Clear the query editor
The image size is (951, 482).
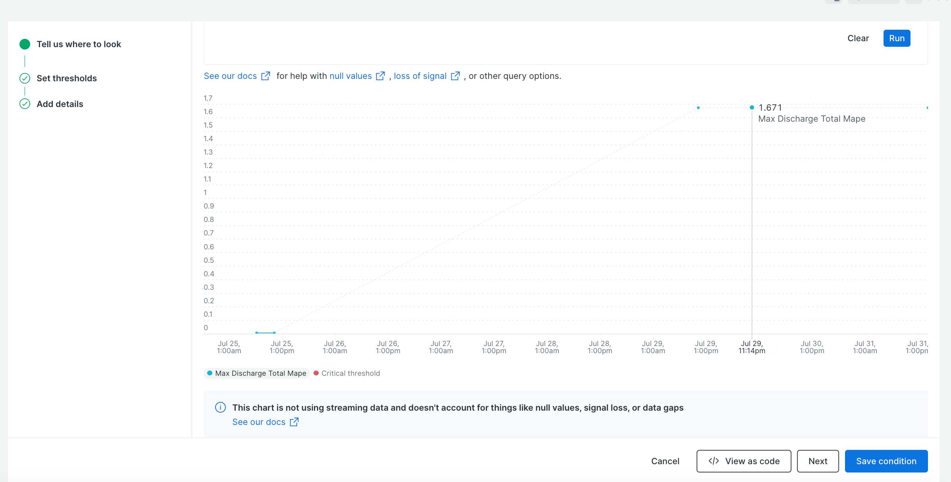(858, 38)
